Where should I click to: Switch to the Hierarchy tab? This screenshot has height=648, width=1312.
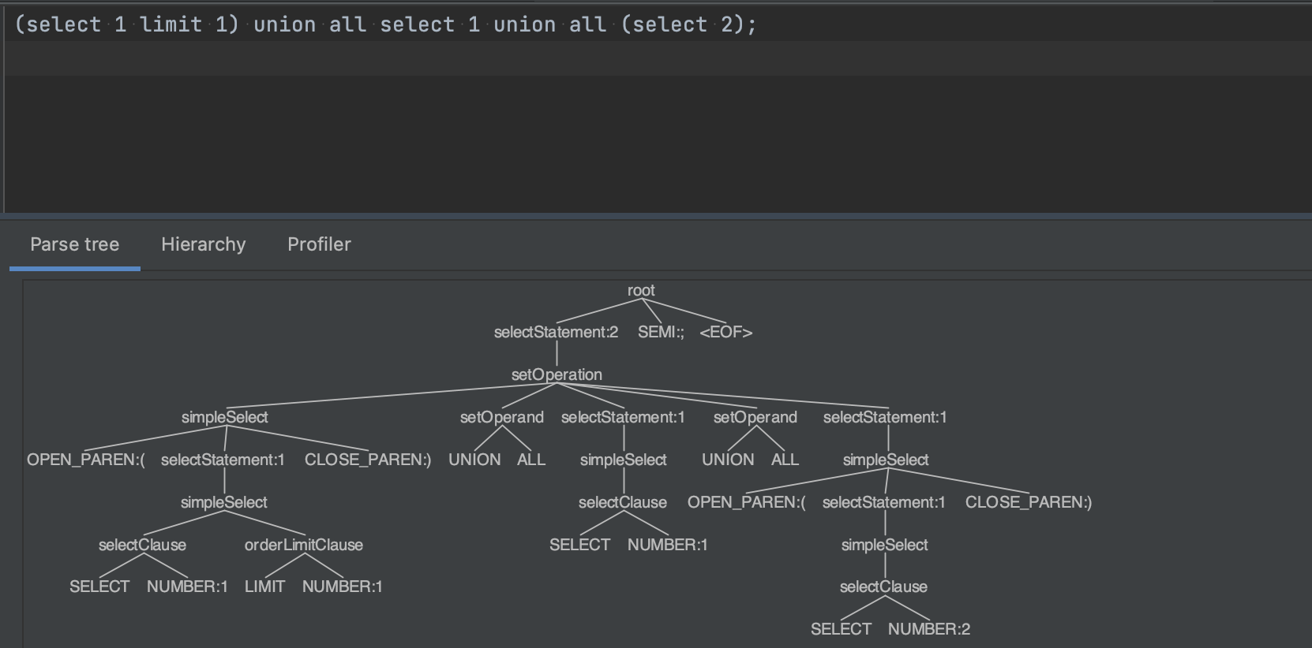[203, 244]
